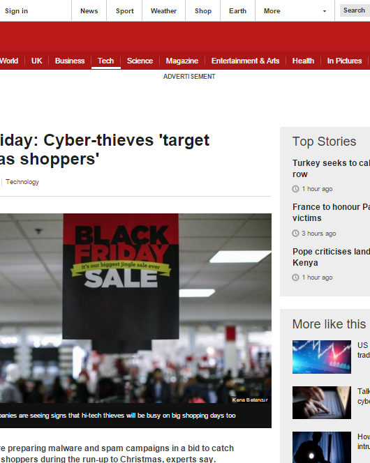Go to the Sport section
Image resolution: width=370 pixels, height=463 pixels.
coord(124,11)
